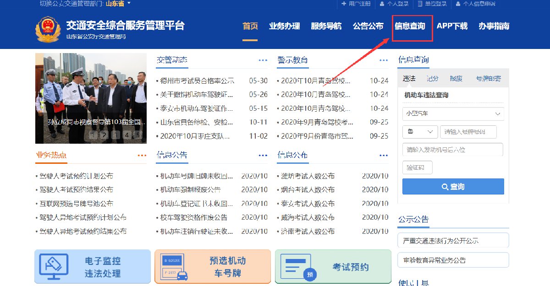The height and width of the screenshot is (286, 550).
Task: Click the three-dots more icon beside 交警动态
Action: point(263,60)
